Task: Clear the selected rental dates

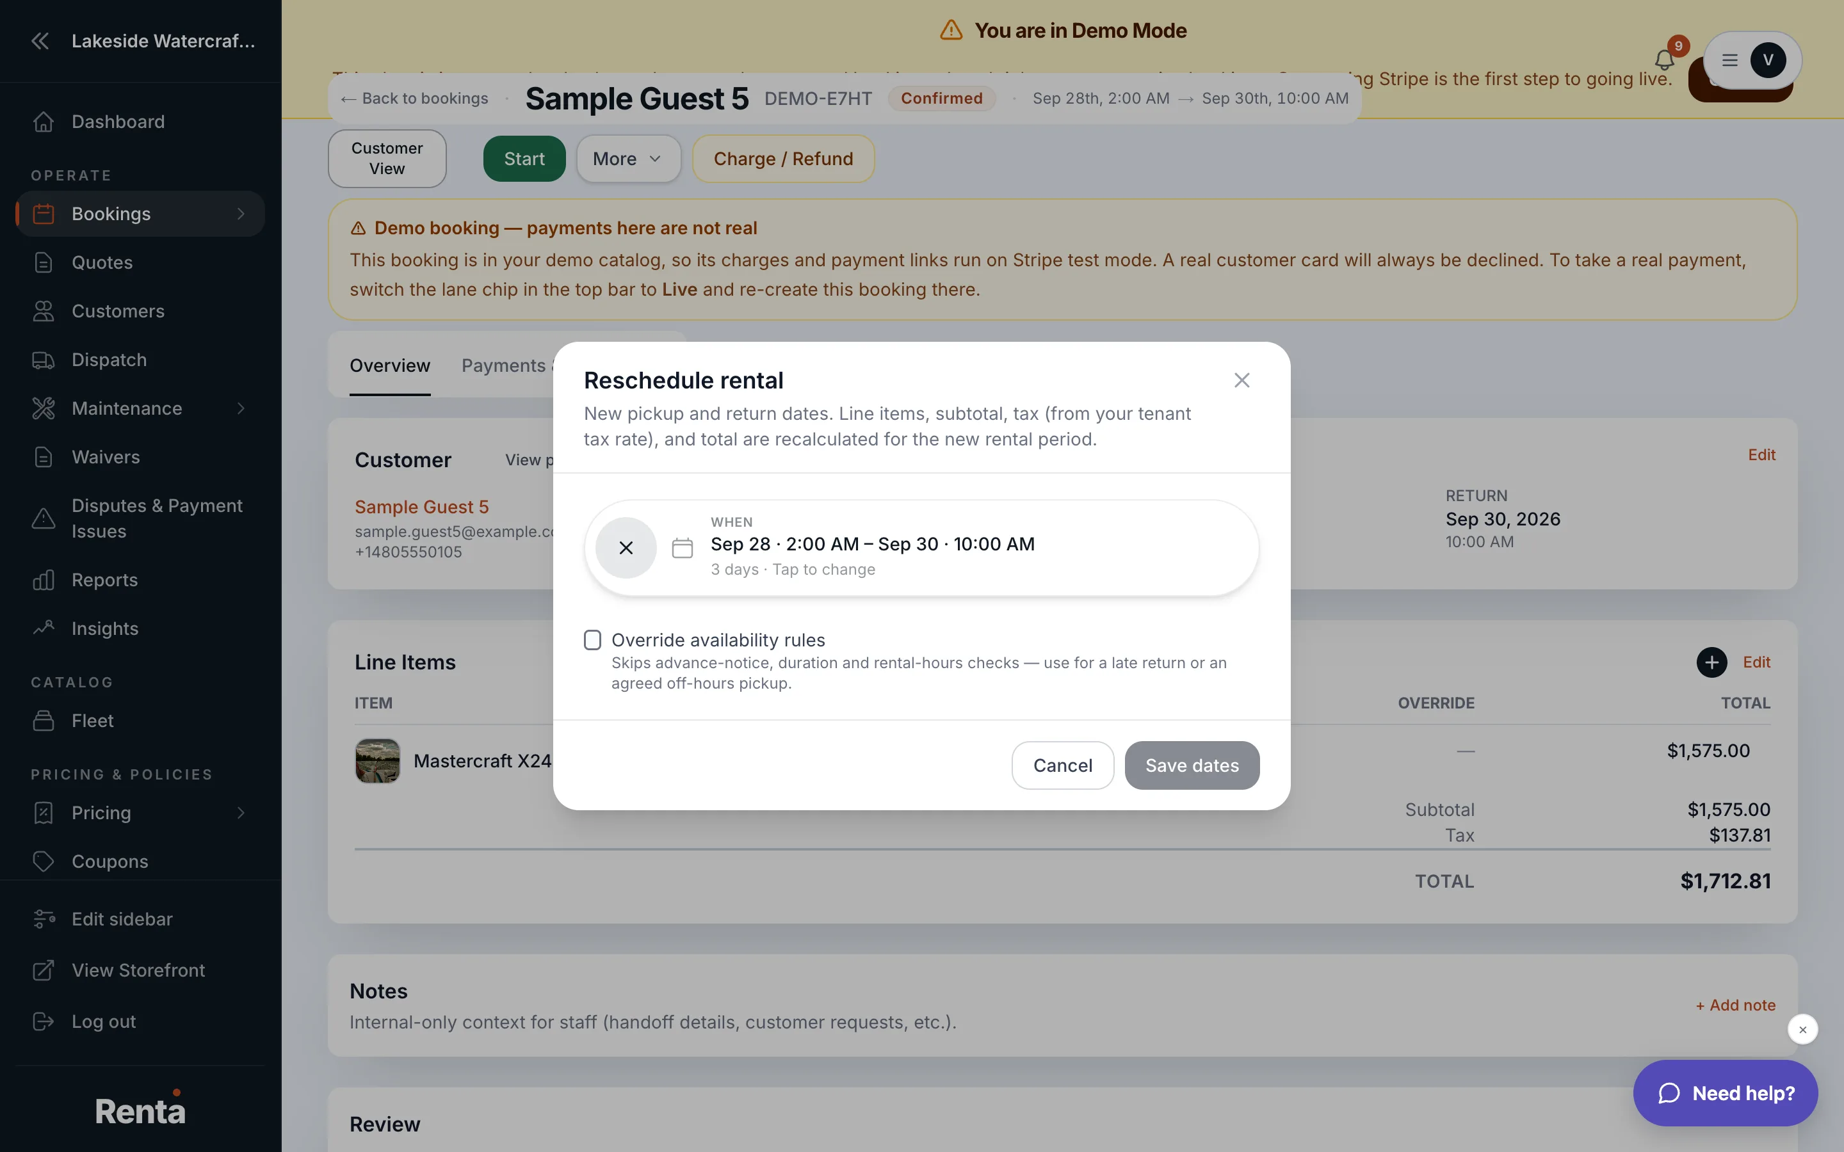Action: (x=626, y=548)
